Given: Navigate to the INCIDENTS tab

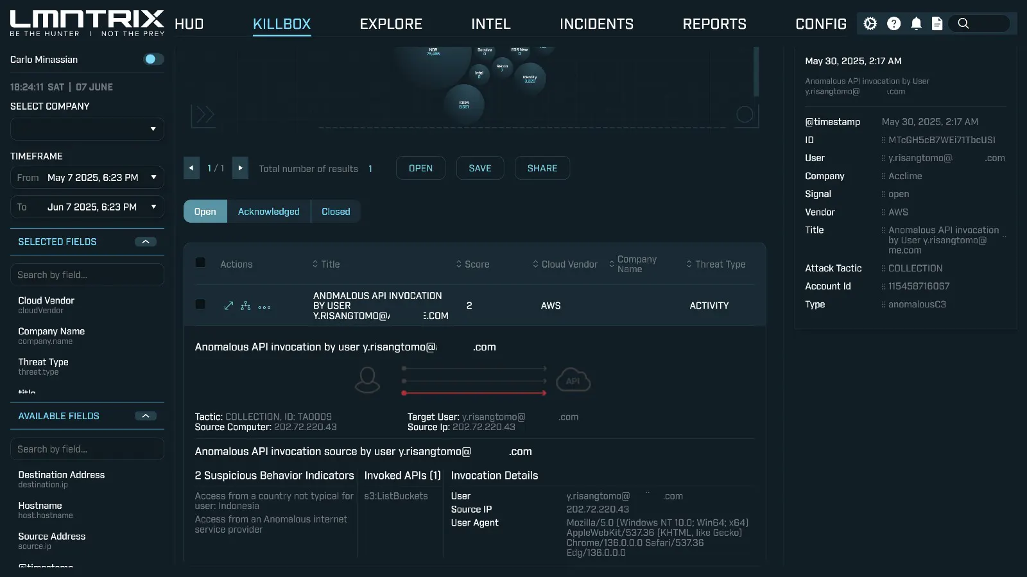Looking at the screenshot, I should pos(596,24).
